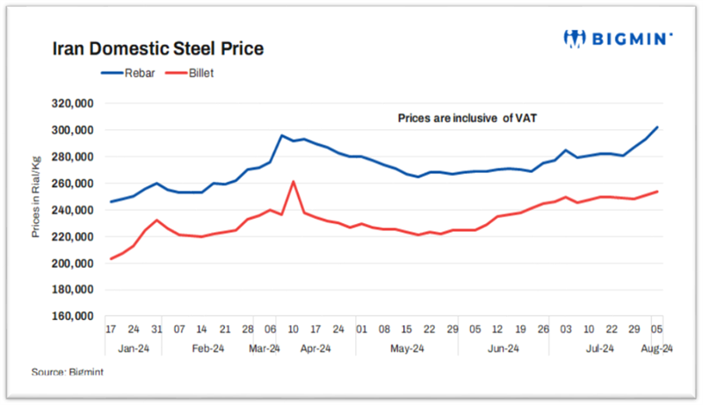Click the May-24 month label
This screenshot has height=405, width=703.
pyautogui.click(x=407, y=349)
